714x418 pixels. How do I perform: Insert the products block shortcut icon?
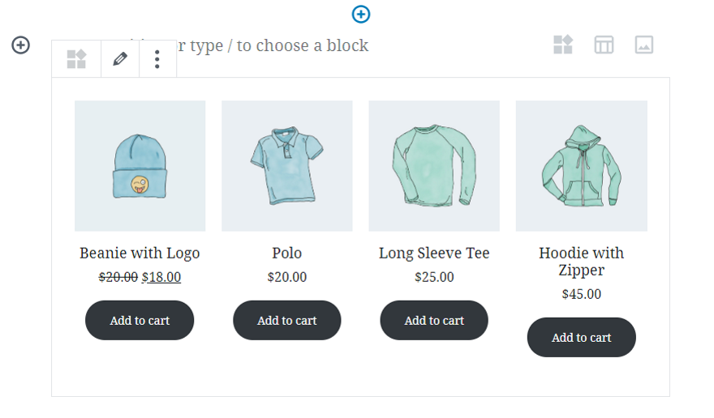pyautogui.click(x=563, y=45)
